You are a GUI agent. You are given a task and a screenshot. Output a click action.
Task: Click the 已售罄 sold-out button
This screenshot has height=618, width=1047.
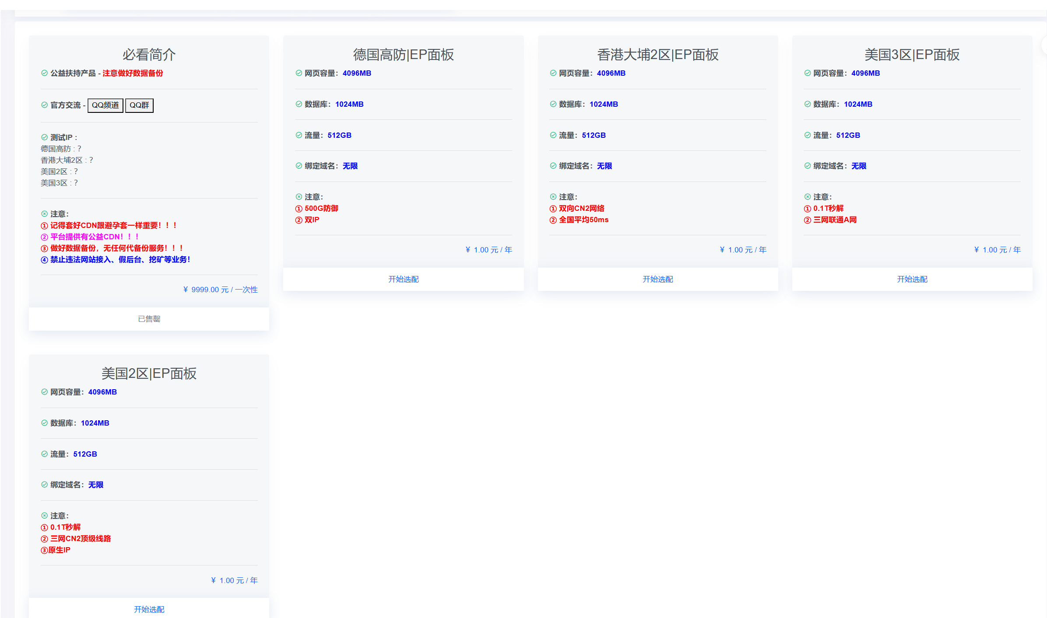tap(149, 319)
